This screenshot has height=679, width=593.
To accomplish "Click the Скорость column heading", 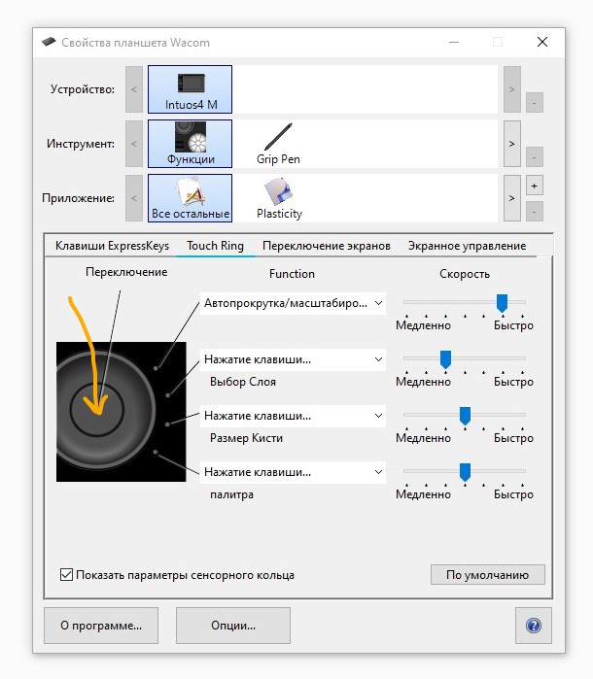I will [465, 274].
